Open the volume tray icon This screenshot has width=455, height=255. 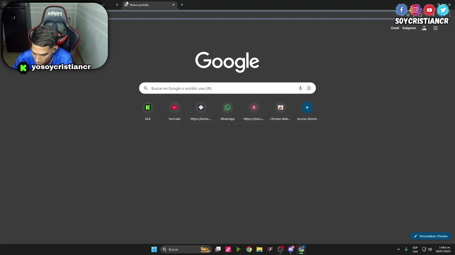click(430, 249)
